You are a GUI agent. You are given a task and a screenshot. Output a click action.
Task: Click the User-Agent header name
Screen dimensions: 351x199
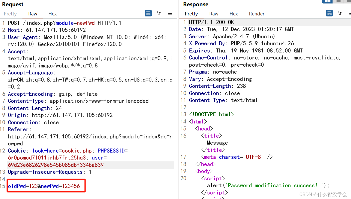pos(23,37)
